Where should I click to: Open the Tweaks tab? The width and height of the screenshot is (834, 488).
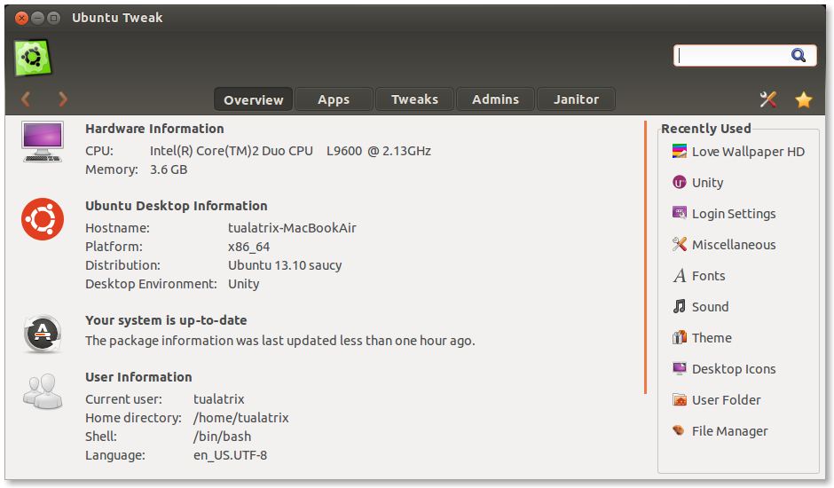point(414,99)
